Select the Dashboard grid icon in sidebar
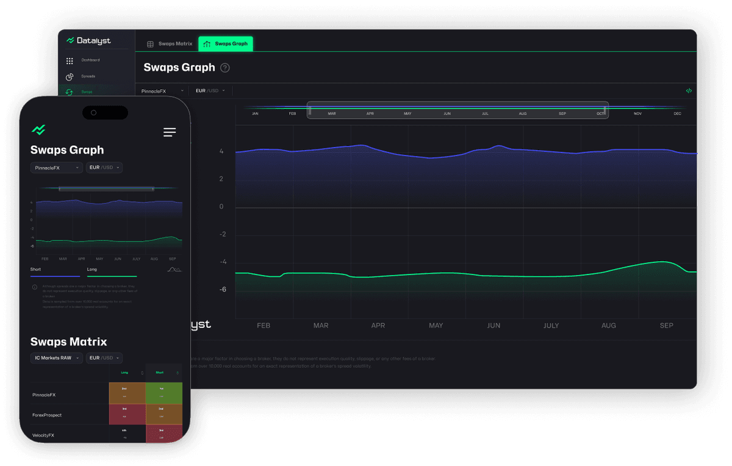 71,60
